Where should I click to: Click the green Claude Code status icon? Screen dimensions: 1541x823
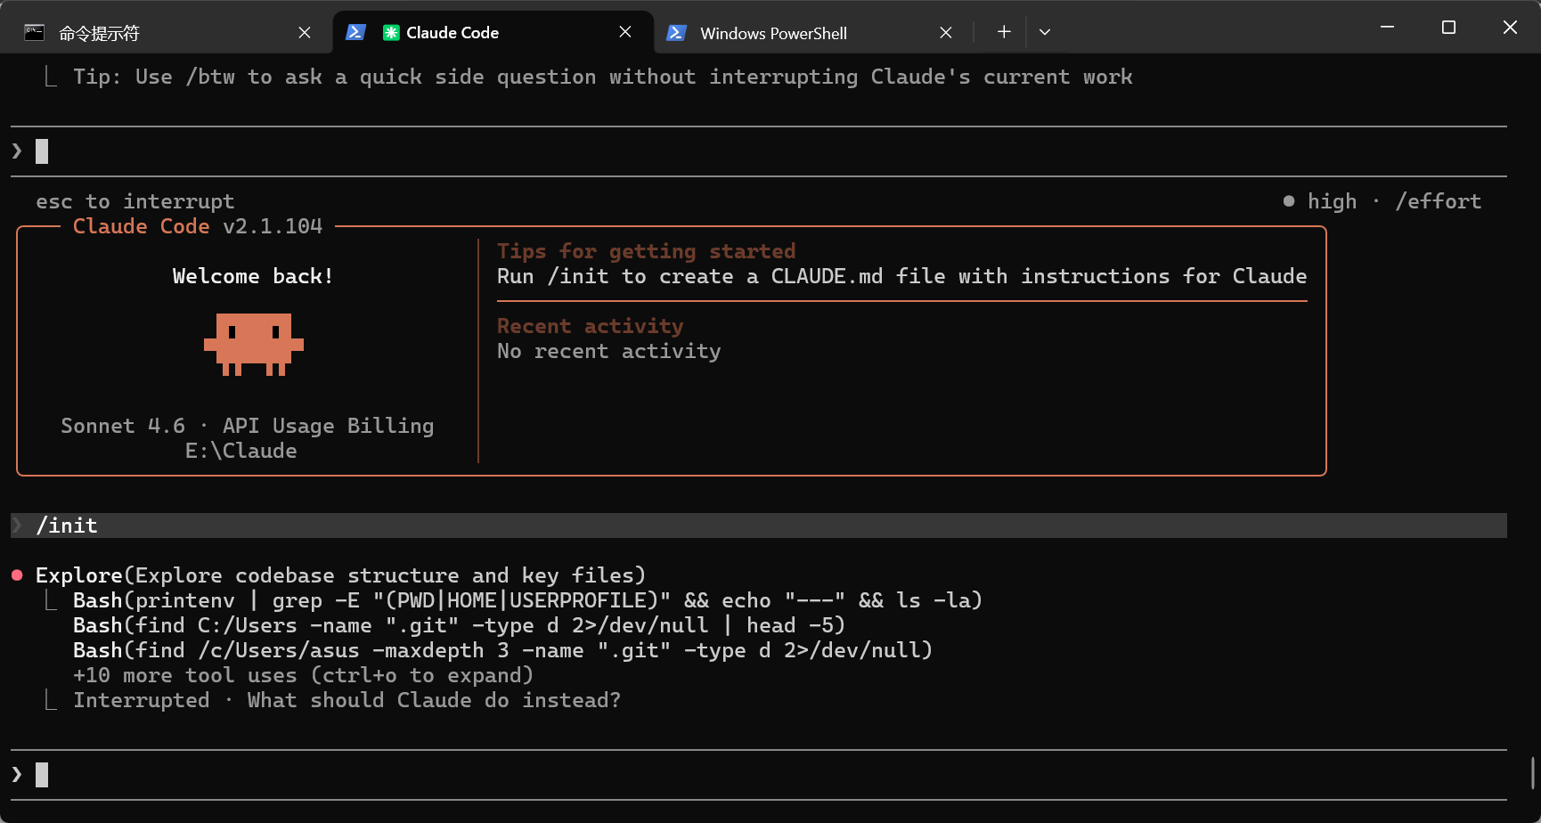(391, 33)
